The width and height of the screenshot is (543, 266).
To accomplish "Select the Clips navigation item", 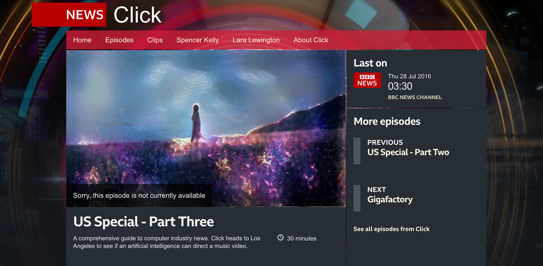I will (x=155, y=40).
